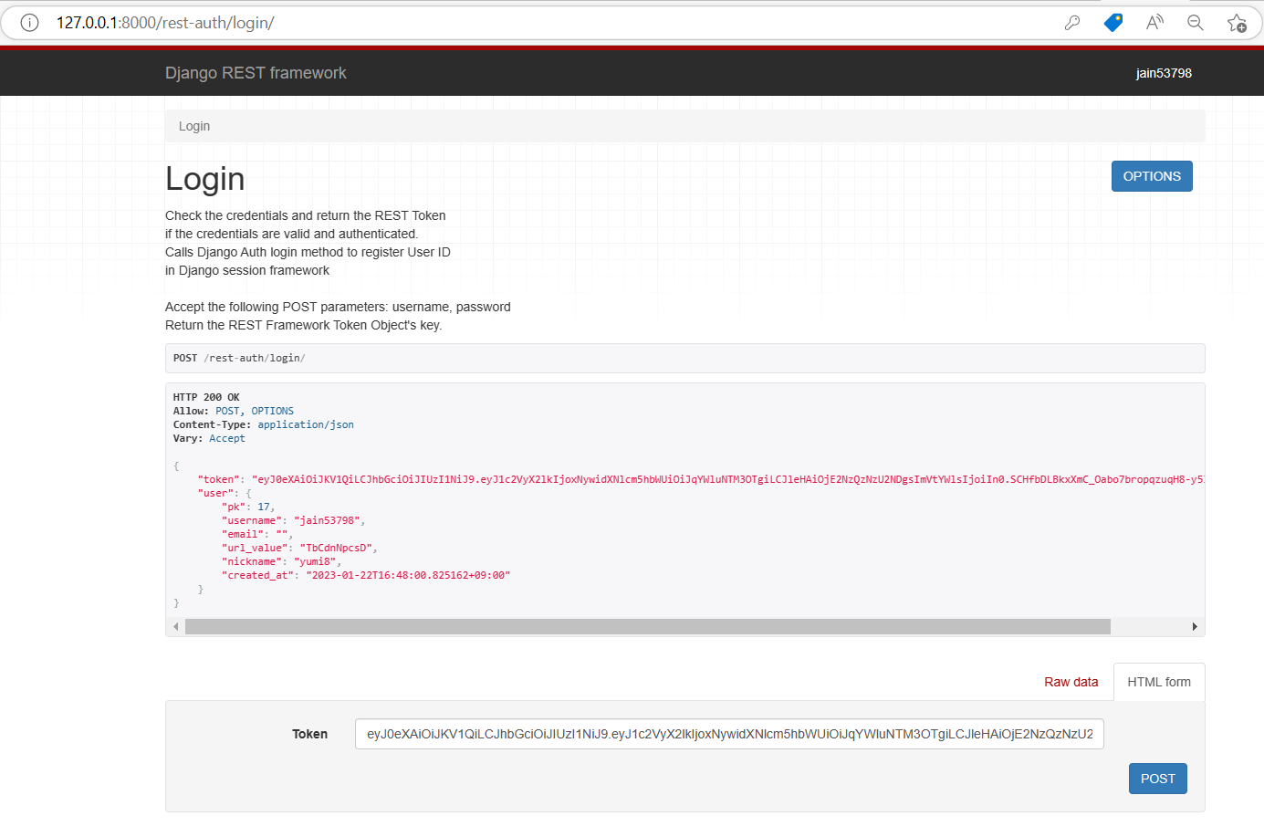Click the url_value "TbCdnNpcsD" text
The image size is (1264, 837).
click(x=336, y=548)
